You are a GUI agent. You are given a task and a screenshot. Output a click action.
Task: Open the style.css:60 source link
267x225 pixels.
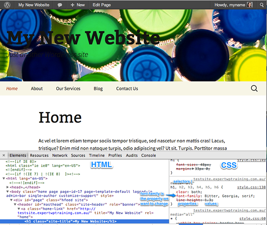pos(252,218)
